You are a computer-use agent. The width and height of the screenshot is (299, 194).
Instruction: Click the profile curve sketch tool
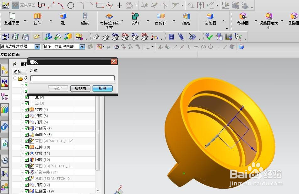tap(41, 5)
